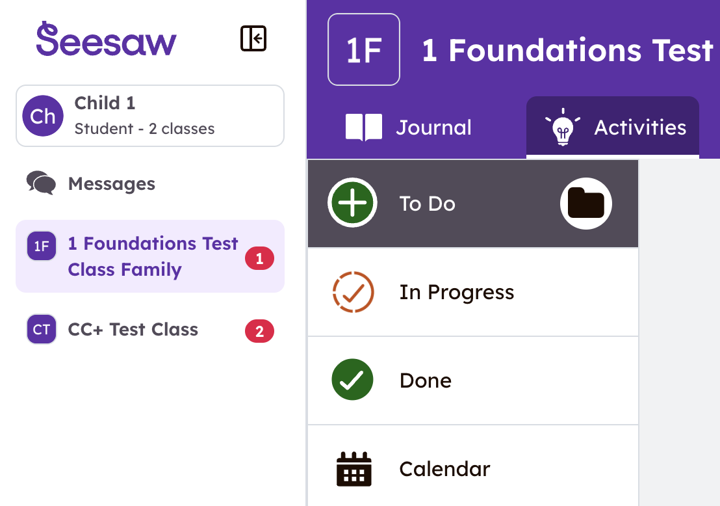The width and height of the screenshot is (720, 506).
Task: Open the Child 1 account switcher
Action: (x=150, y=116)
